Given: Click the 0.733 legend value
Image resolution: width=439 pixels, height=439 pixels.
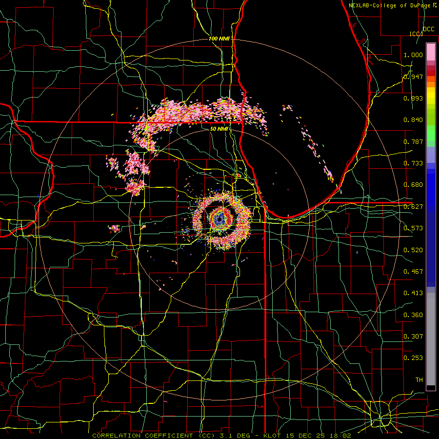Looking at the screenshot, I should 413,163.
